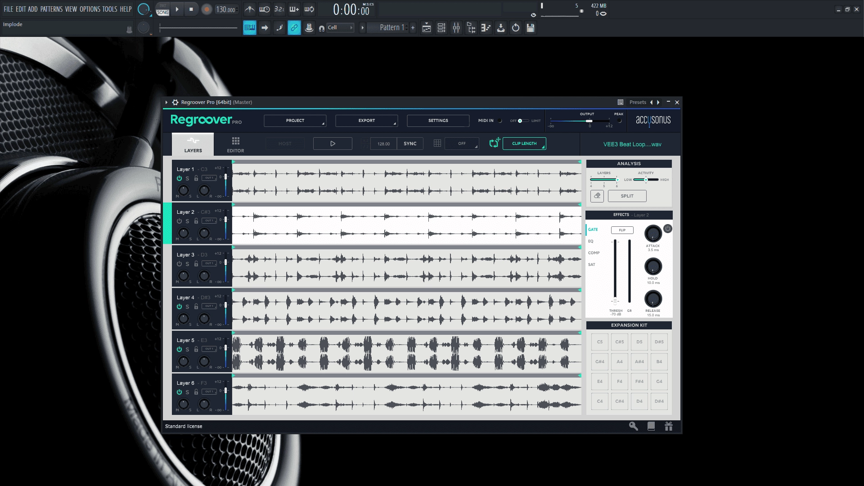Toggle the multilink to controllers icon

point(294,28)
